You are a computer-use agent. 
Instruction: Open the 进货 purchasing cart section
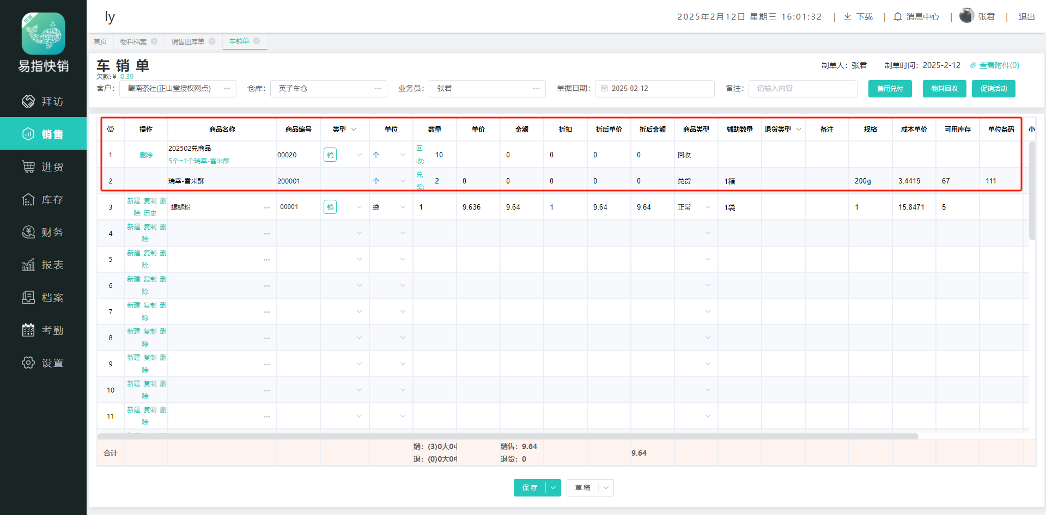point(43,167)
